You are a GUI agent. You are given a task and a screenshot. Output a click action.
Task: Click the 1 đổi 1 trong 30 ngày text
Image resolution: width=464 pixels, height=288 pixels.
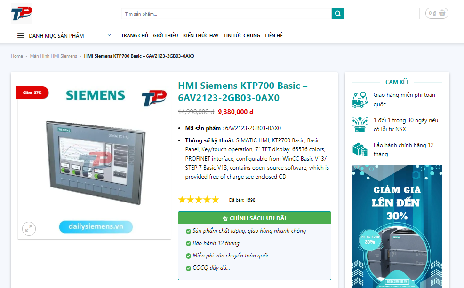[406, 125]
